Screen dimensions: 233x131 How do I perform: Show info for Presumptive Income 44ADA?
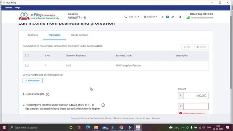[103, 105]
